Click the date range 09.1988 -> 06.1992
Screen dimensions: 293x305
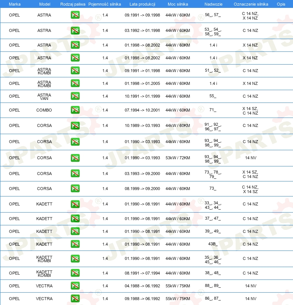[142, 299]
